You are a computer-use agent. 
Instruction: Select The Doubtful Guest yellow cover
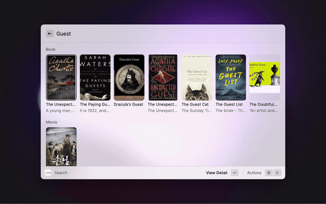(264, 74)
